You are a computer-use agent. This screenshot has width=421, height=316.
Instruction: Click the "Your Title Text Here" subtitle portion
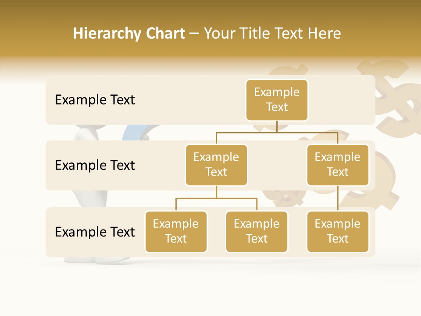coord(272,33)
